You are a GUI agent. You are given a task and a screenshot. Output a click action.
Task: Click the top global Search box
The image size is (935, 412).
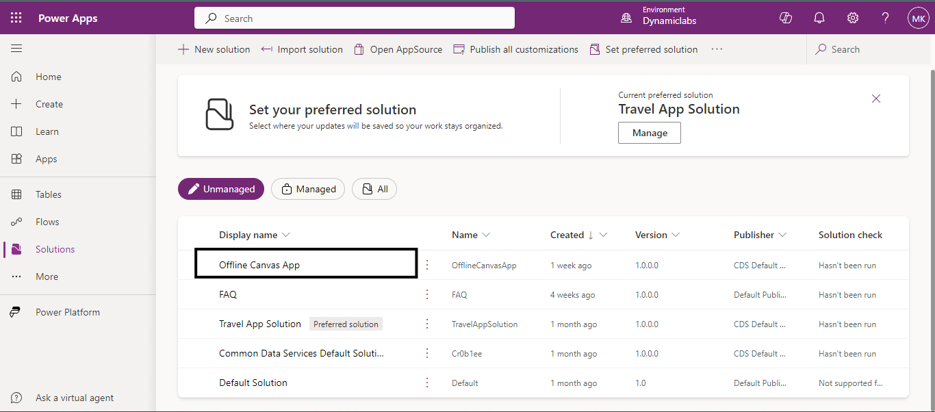[x=354, y=18]
